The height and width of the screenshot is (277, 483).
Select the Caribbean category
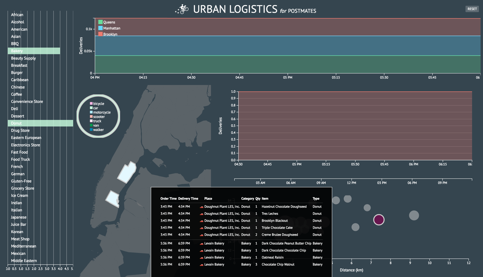[20, 80]
